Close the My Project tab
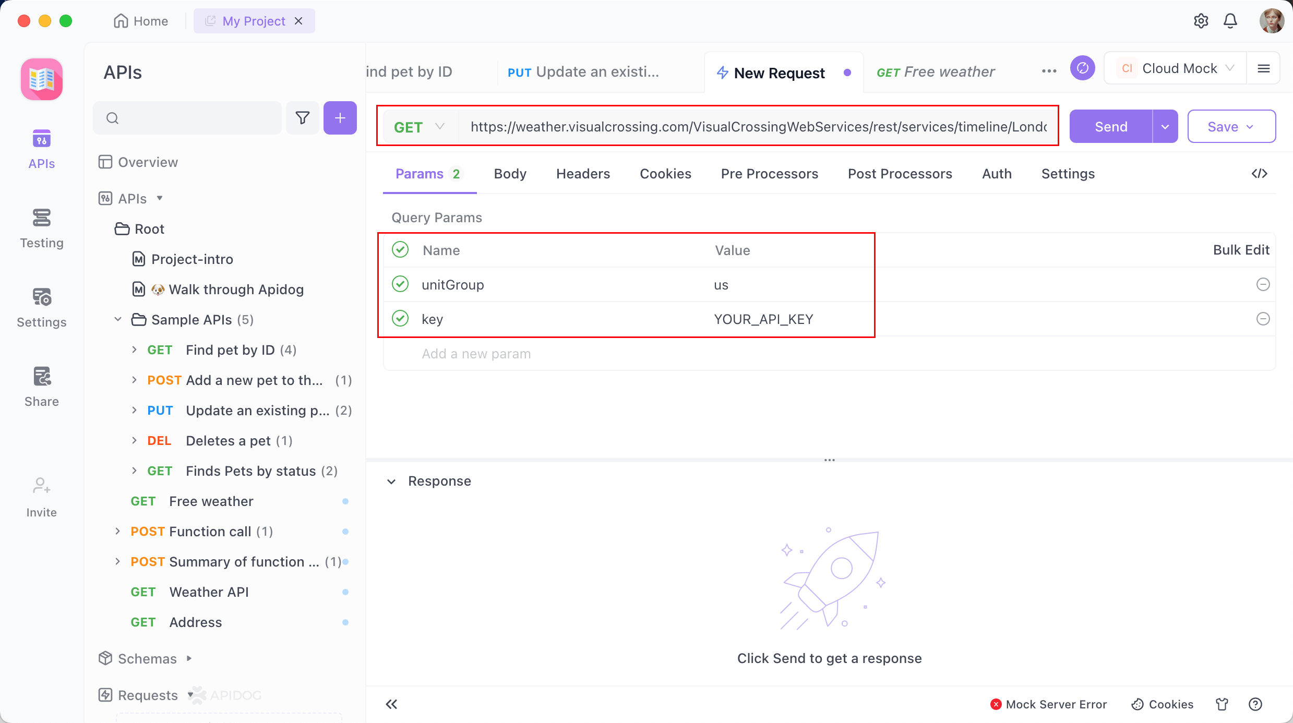Screen dimensions: 1293x723 pos(298,21)
